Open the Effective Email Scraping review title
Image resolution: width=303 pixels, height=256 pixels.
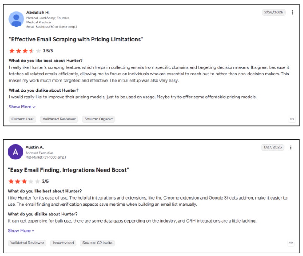(76, 39)
